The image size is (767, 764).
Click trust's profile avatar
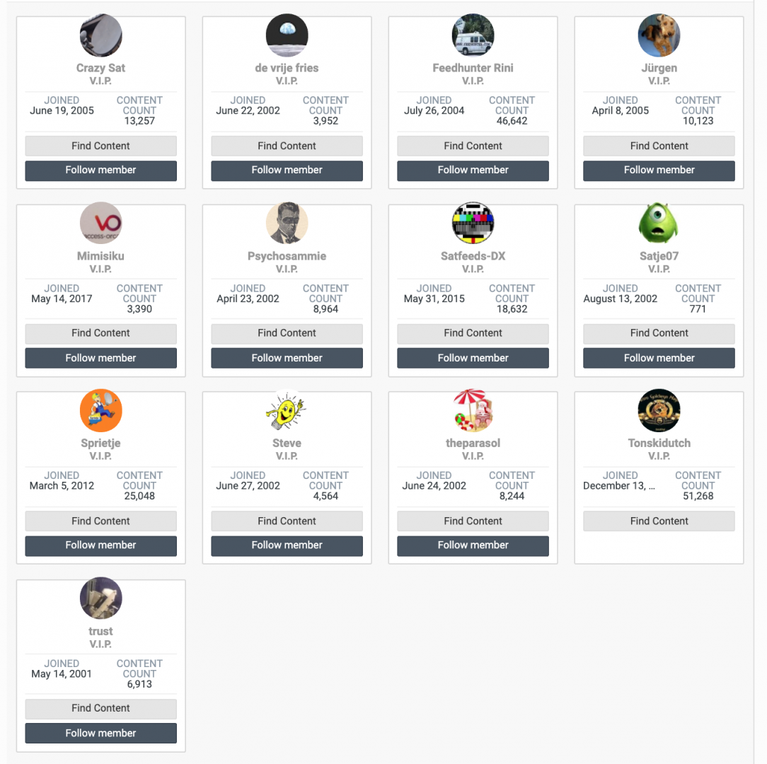[100, 598]
